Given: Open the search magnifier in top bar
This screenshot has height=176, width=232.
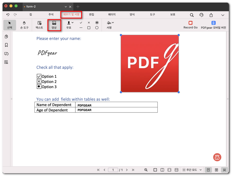Looking at the screenshot, I should [192, 15].
